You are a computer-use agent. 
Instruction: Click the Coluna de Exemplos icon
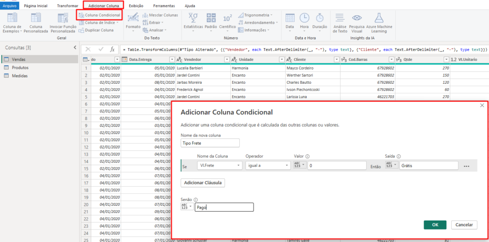pyautogui.click(x=12, y=19)
